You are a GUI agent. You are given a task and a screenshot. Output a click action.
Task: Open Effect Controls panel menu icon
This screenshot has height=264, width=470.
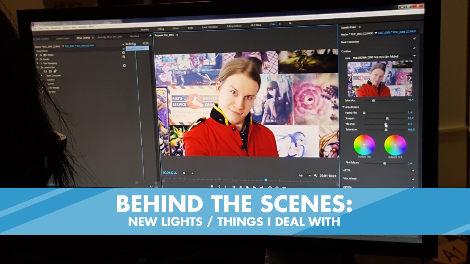pyautogui.click(x=93, y=37)
